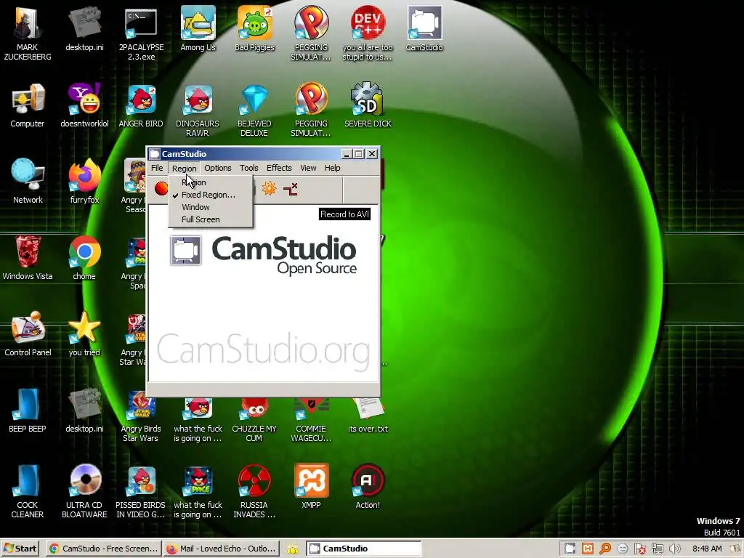
Task: Click the CamStudio camera tray icon
Action: coord(570,549)
